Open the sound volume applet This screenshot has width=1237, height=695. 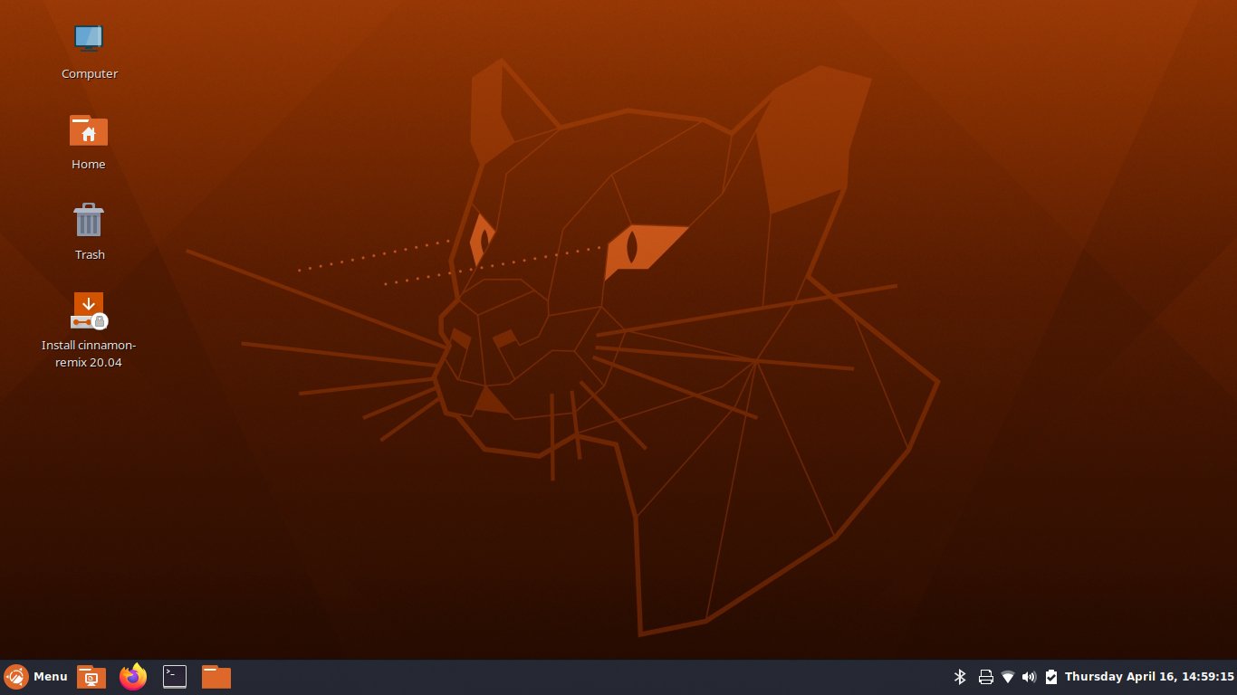tap(1029, 677)
